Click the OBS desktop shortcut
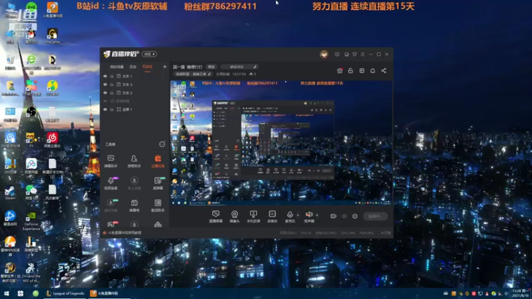The width and height of the screenshot is (532, 299). [x=31, y=114]
